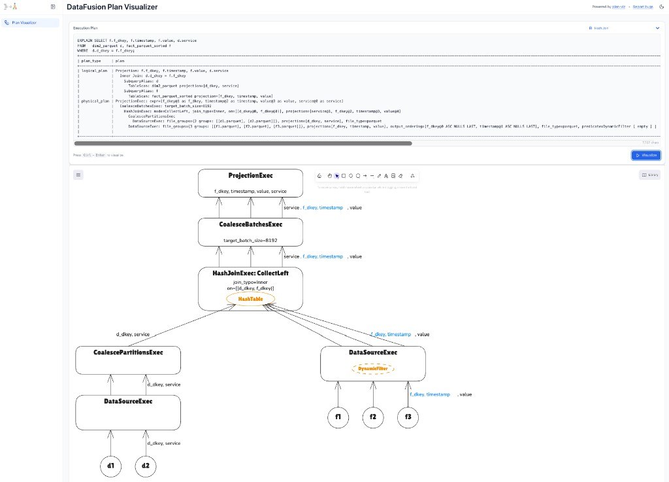Click the Visualize button
The image size is (669, 482).
pos(646,156)
